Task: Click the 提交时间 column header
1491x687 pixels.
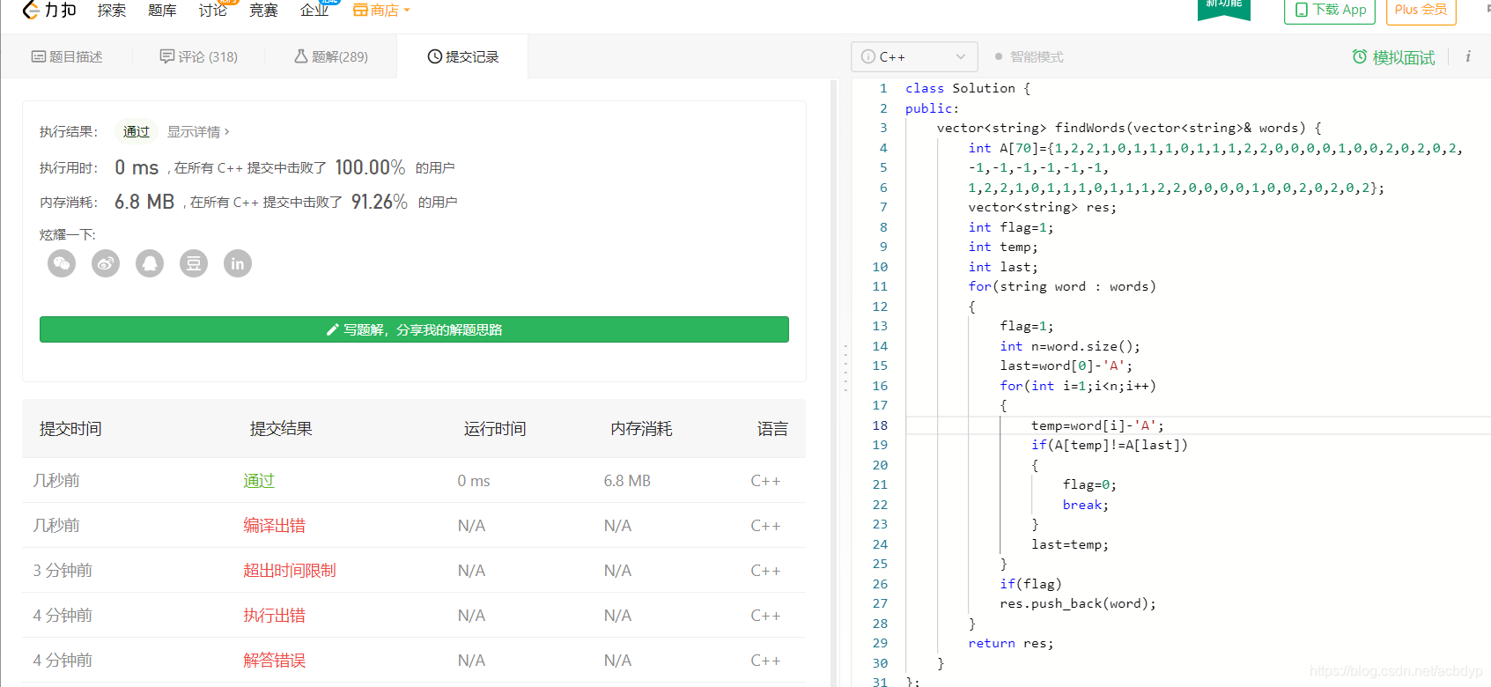Action: pyautogui.click(x=70, y=429)
